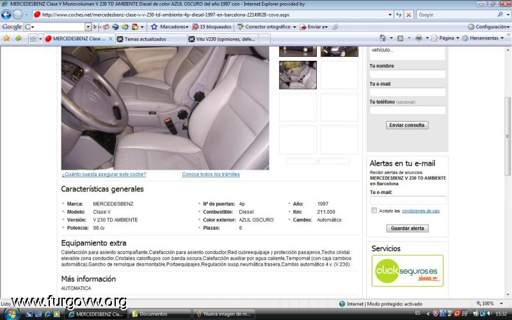
Task: Click the clickseguros.es banner
Action: pos(407,271)
